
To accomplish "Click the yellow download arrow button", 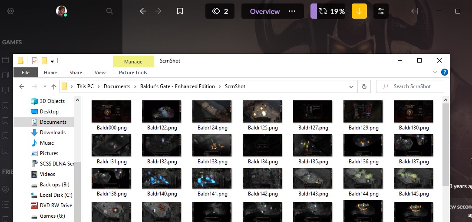I will click(359, 11).
